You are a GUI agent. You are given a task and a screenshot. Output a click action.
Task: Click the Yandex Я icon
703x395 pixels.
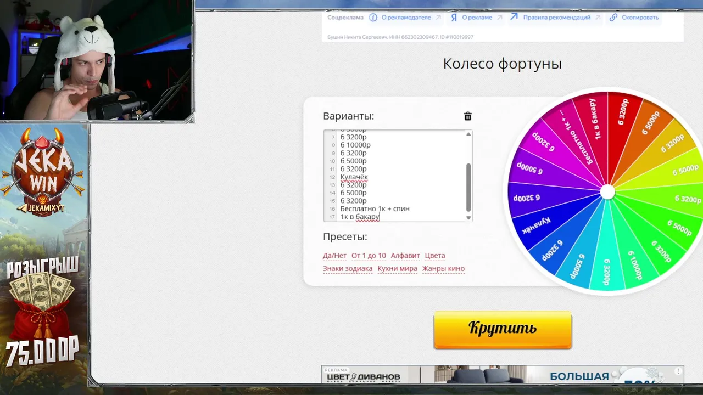pyautogui.click(x=454, y=18)
